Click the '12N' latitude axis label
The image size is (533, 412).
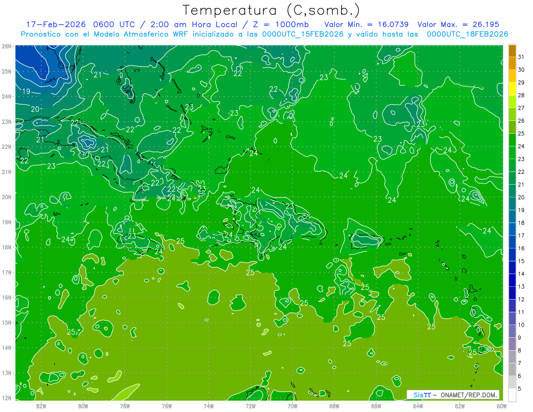click(6, 398)
